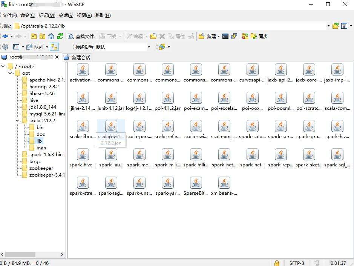Open the parent directory icon

34,36
